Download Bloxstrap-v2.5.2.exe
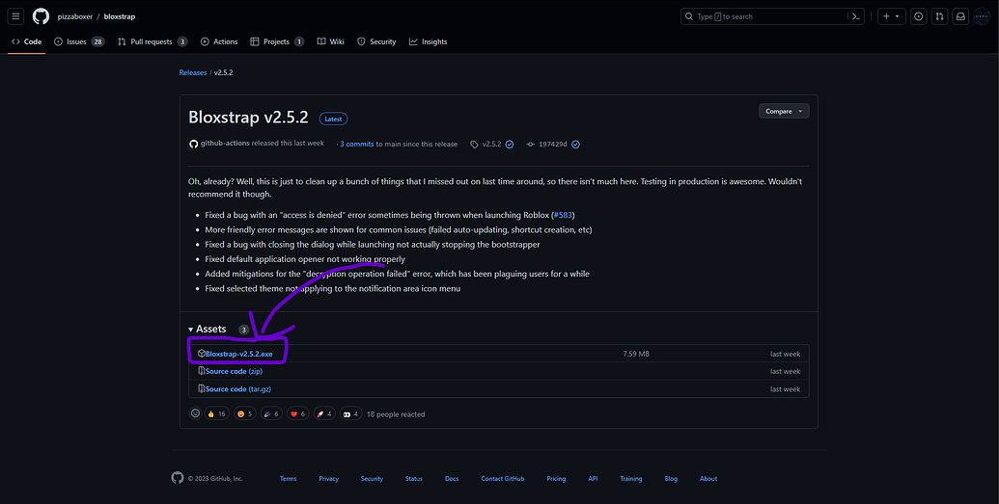 239,353
